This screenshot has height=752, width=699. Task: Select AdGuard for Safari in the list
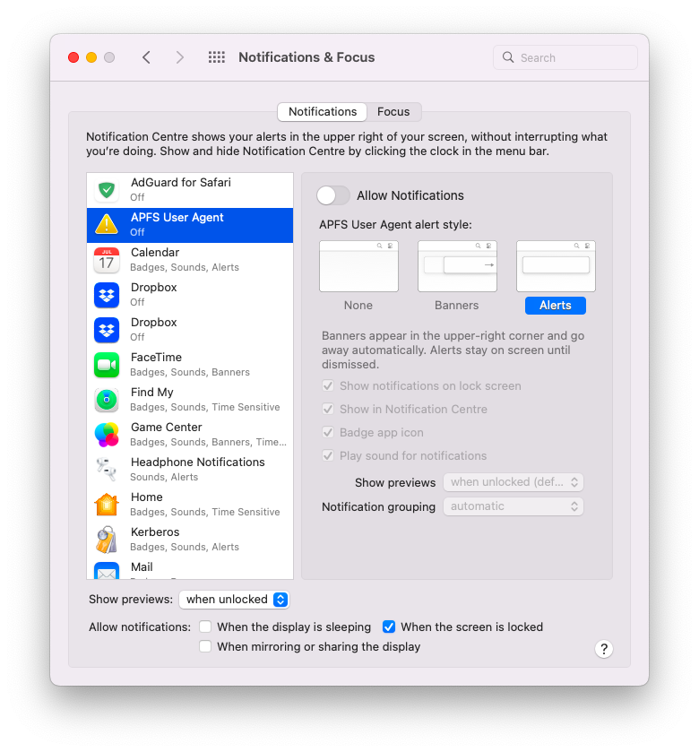[190, 190]
